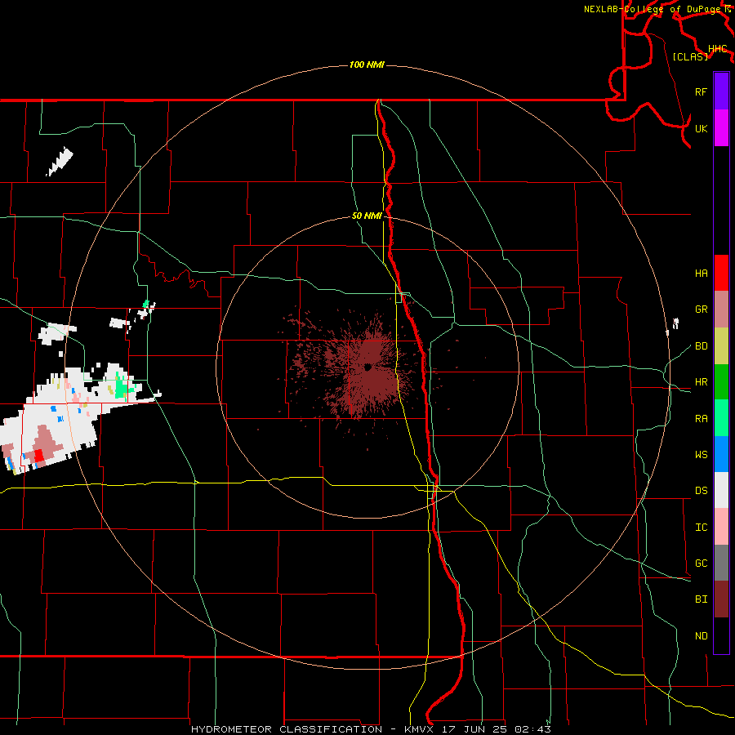This screenshot has height=735, width=735.
Task: Click the GC gray legend swatch
Action: point(721,563)
